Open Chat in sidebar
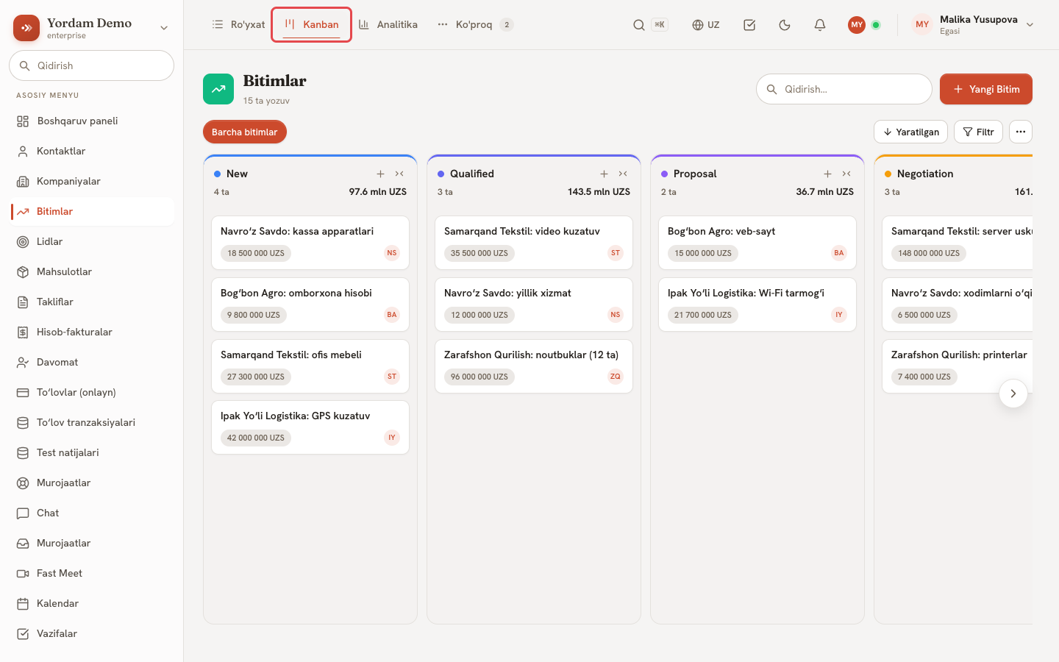 [92, 513]
